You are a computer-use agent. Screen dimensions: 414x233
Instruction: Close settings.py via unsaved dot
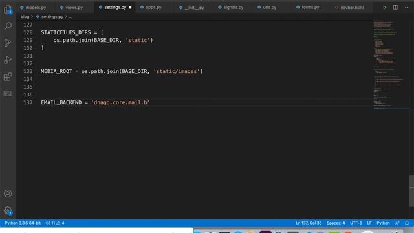click(x=130, y=7)
